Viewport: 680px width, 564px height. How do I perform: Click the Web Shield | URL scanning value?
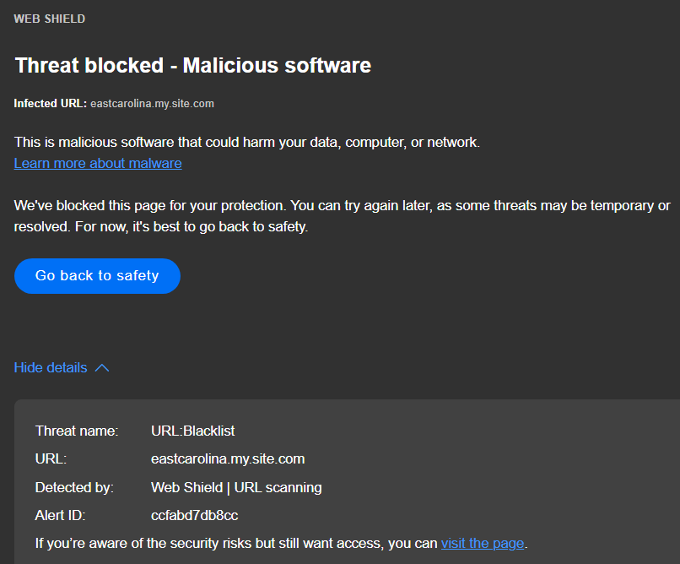[x=236, y=487]
